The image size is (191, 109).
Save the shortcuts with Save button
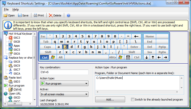pos(23,15)
